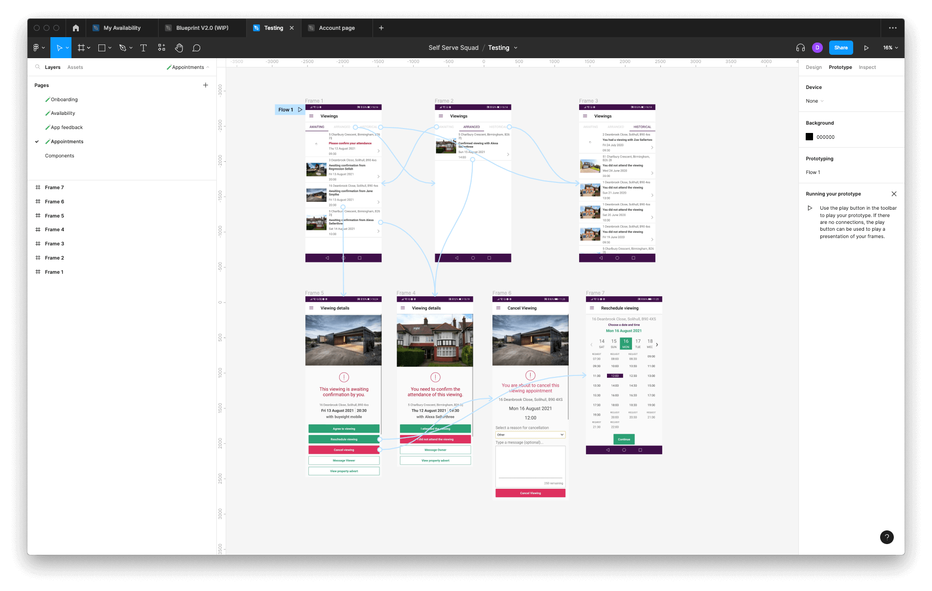Select the Comment tool
932x591 pixels.
[x=196, y=48]
